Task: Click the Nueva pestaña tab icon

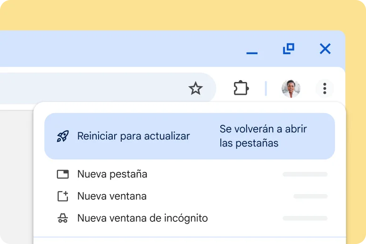Action: click(x=63, y=174)
